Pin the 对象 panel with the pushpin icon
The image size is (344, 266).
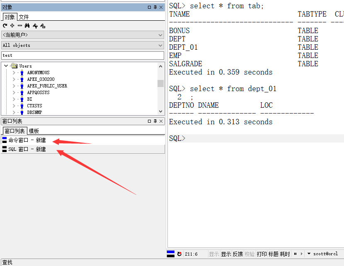155,7
